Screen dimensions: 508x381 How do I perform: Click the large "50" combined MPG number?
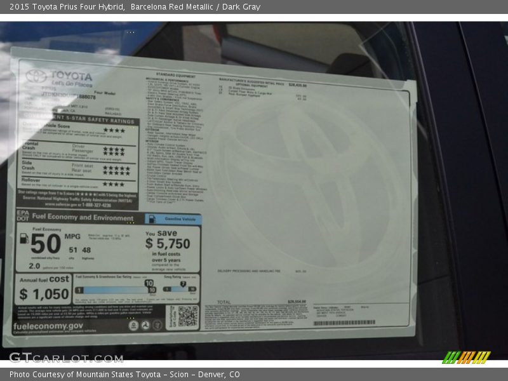46,244
